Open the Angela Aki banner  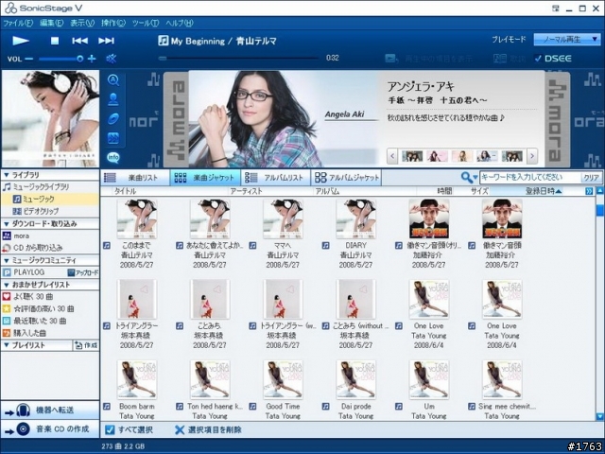367,119
